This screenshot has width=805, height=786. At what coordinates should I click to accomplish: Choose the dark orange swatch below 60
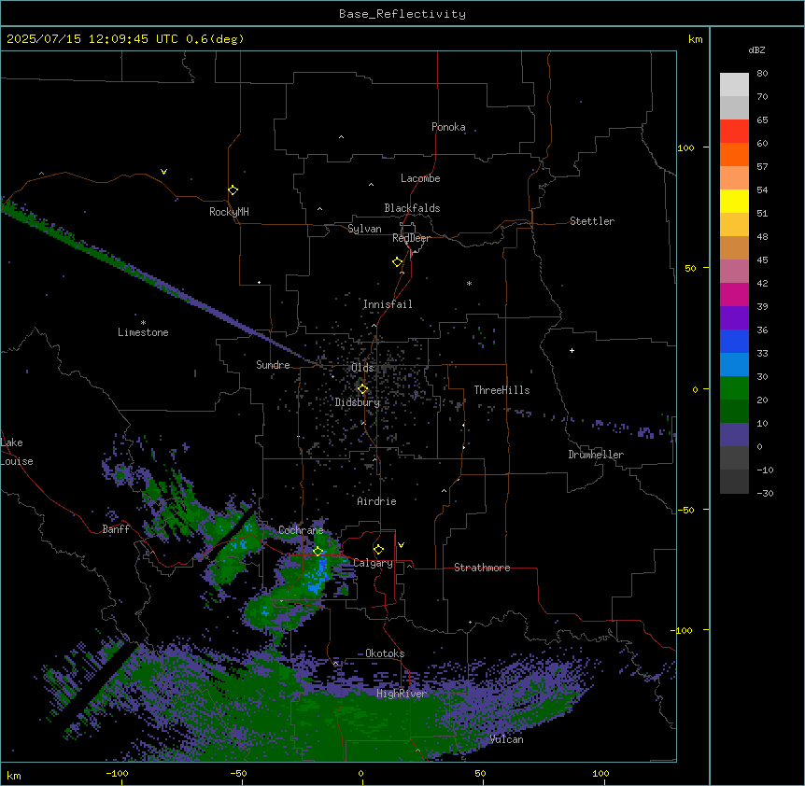point(734,154)
